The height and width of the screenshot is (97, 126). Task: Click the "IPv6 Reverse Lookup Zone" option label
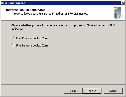coord(32,45)
